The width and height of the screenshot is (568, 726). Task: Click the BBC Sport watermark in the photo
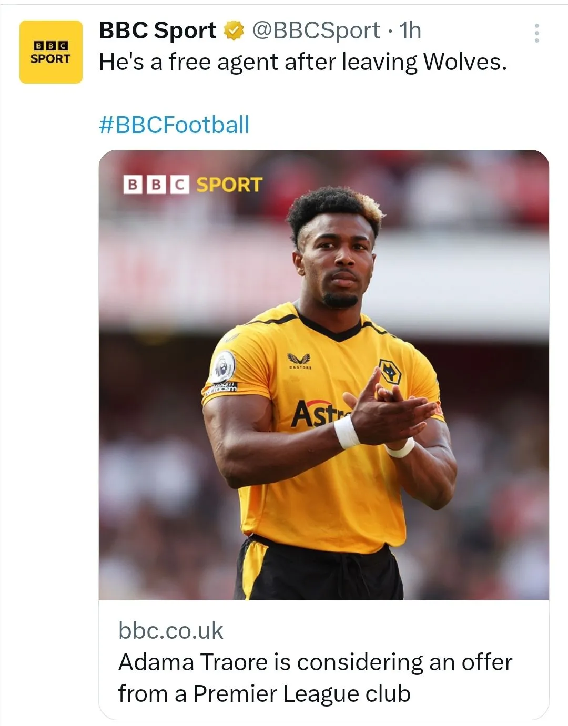(x=192, y=185)
